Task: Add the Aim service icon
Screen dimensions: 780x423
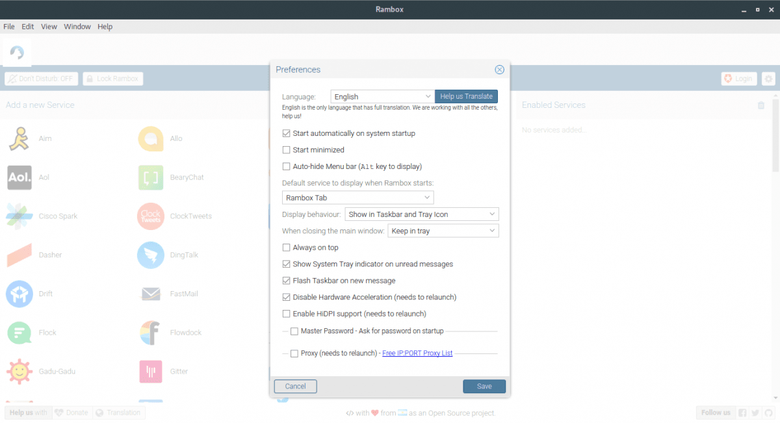Action: 19,138
